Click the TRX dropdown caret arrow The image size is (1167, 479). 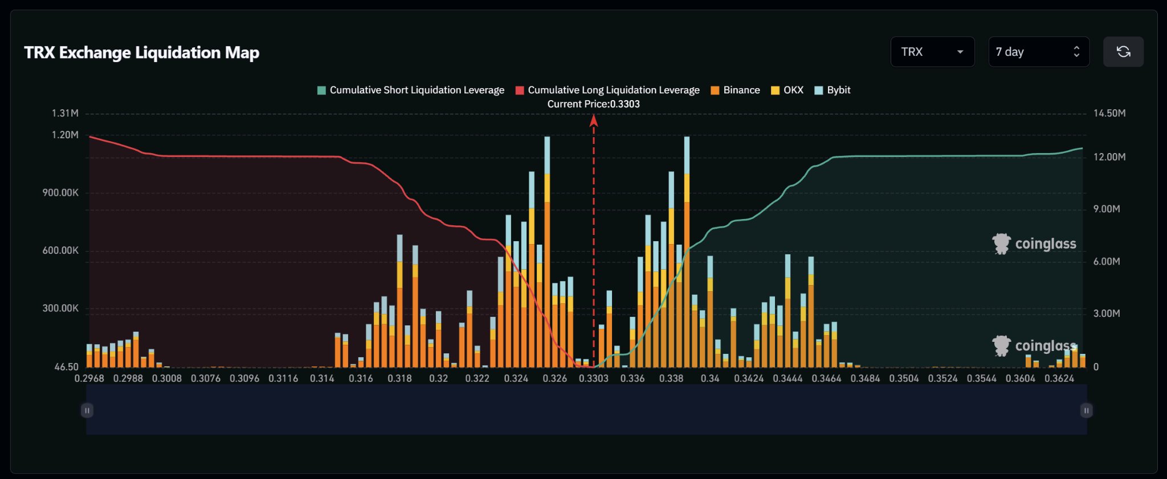point(960,52)
